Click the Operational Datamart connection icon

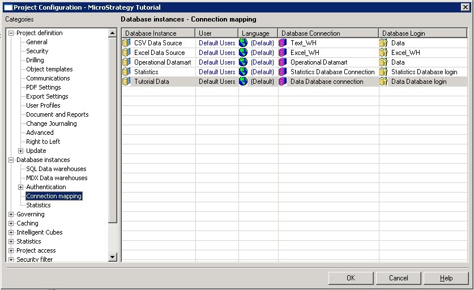(x=283, y=62)
